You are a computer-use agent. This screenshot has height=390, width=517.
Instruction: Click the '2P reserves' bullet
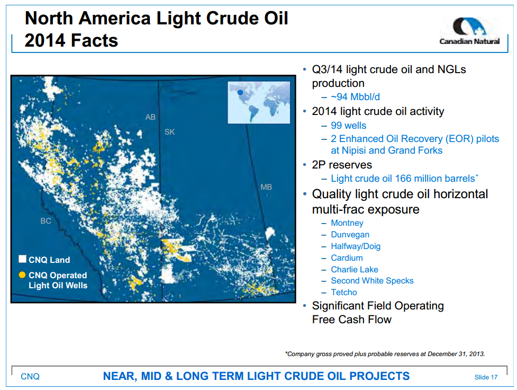pos(342,165)
